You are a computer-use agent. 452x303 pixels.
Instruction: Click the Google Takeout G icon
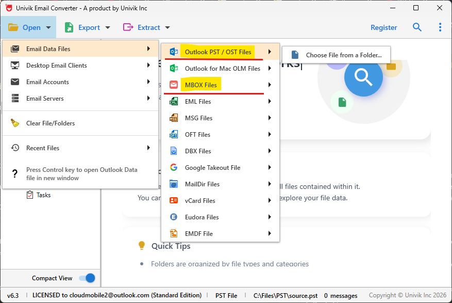[x=174, y=167]
